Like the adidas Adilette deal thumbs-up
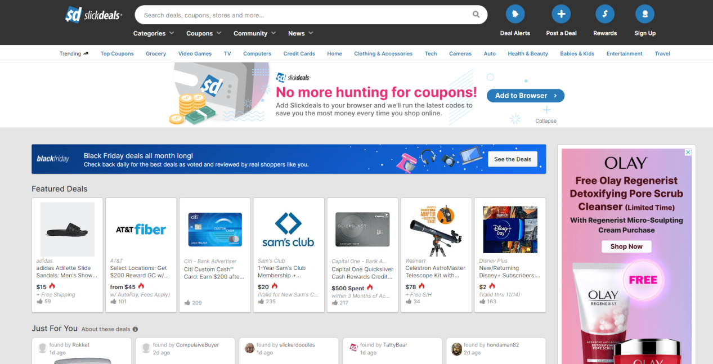Image resolution: width=713 pixels, height=364 pixels. [x=40, y=302]
